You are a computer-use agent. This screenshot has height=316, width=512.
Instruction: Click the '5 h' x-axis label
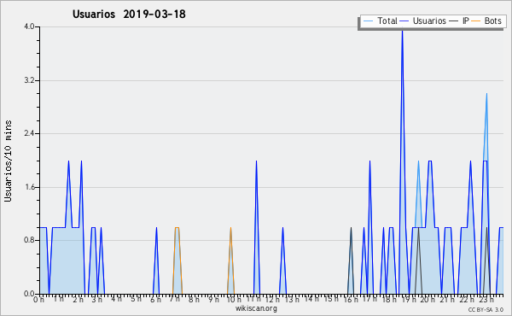[136, 299]
